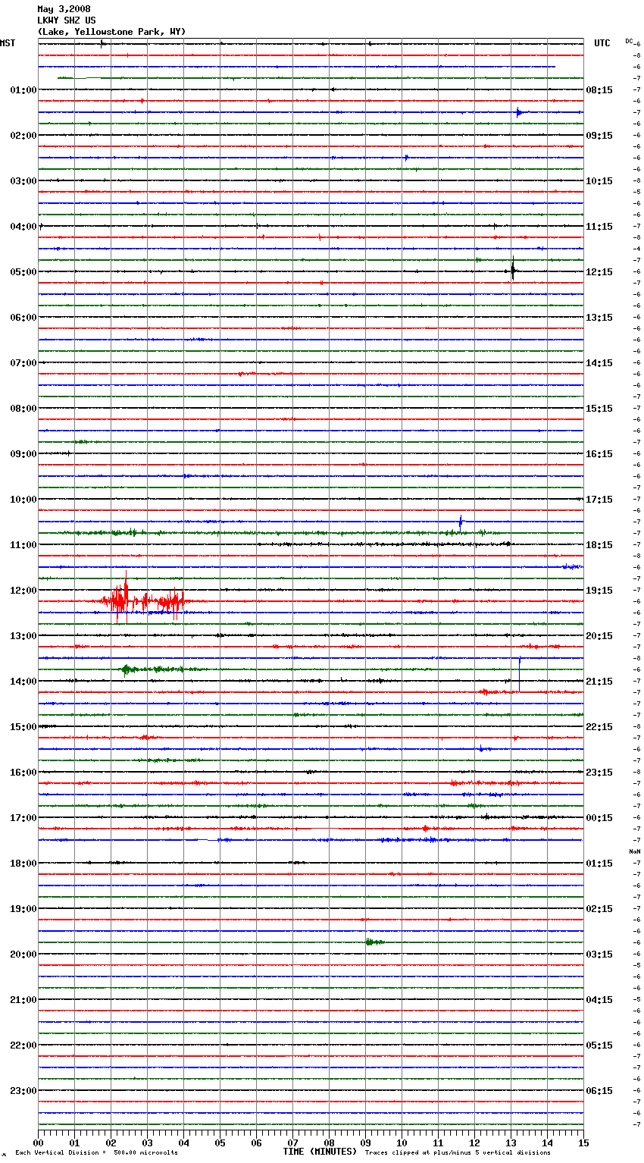Click the green burst above the 20:00 trace

pos(374,942)
